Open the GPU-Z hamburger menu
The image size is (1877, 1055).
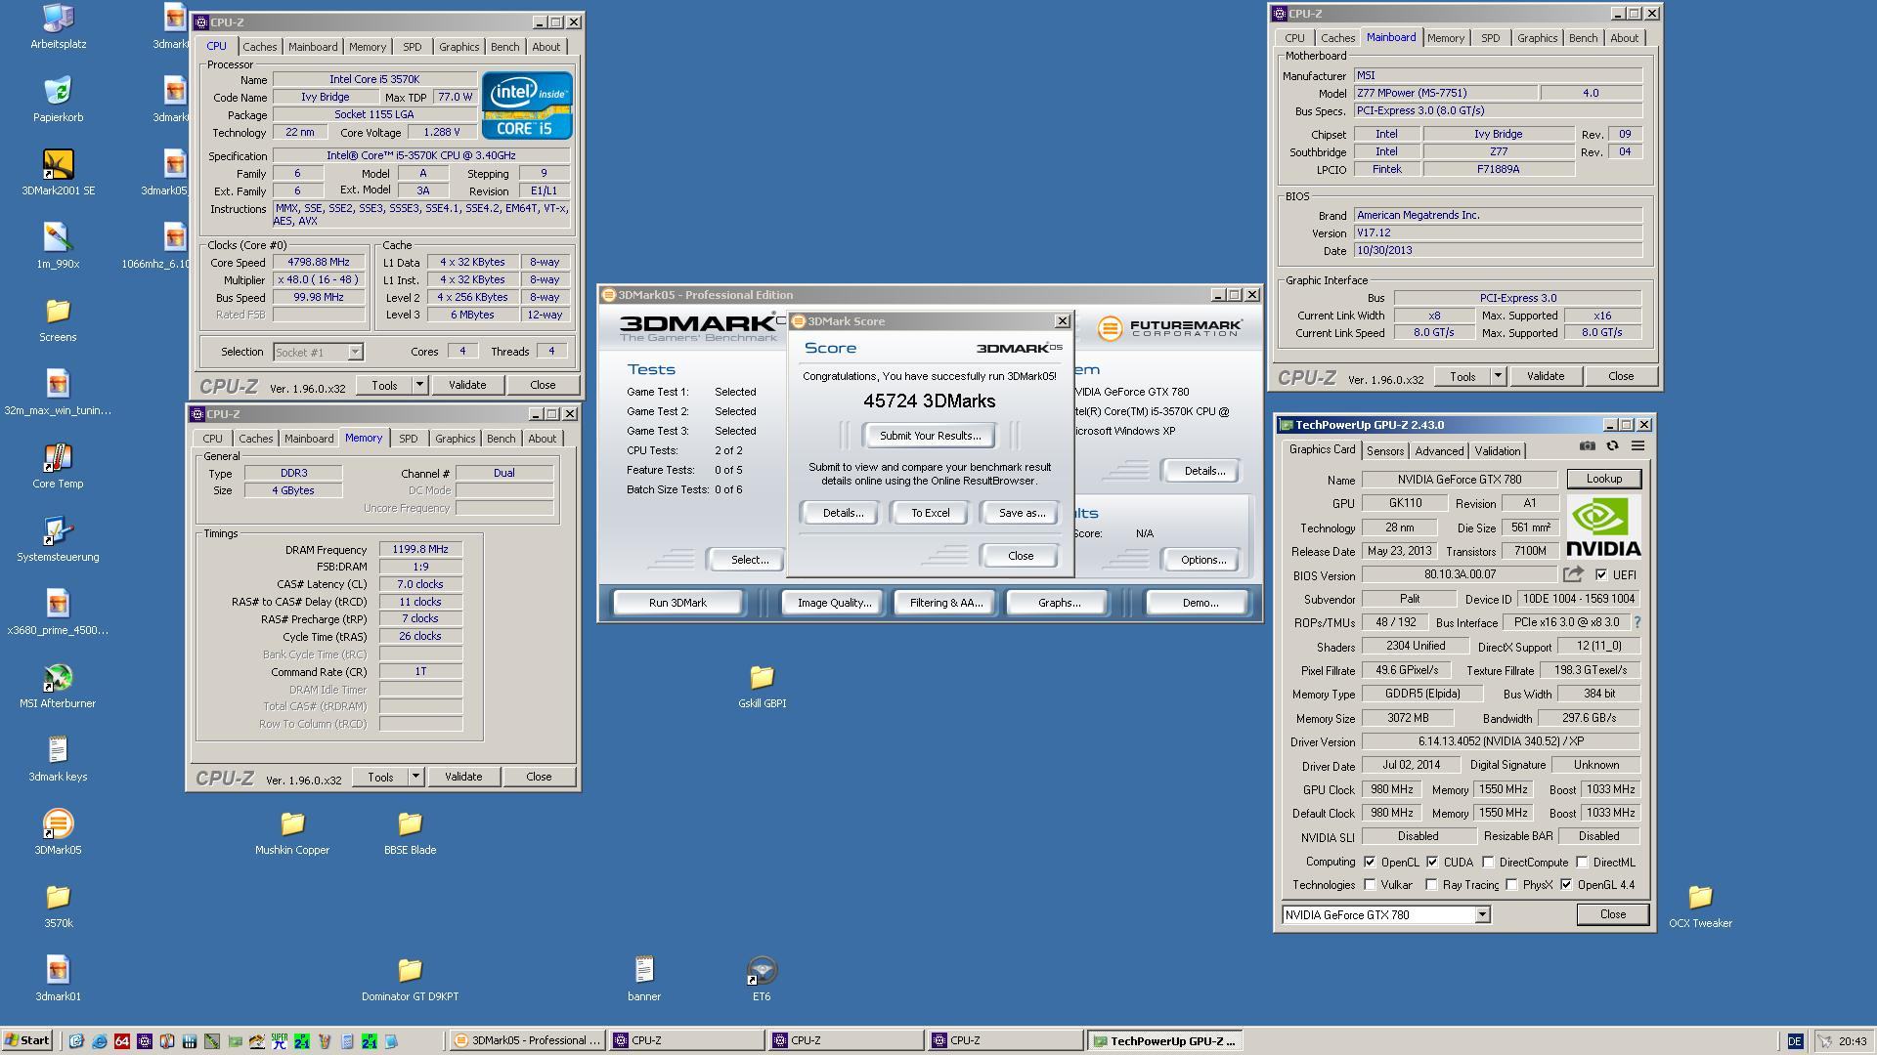pyautogui.click(x=1637, y=446)
